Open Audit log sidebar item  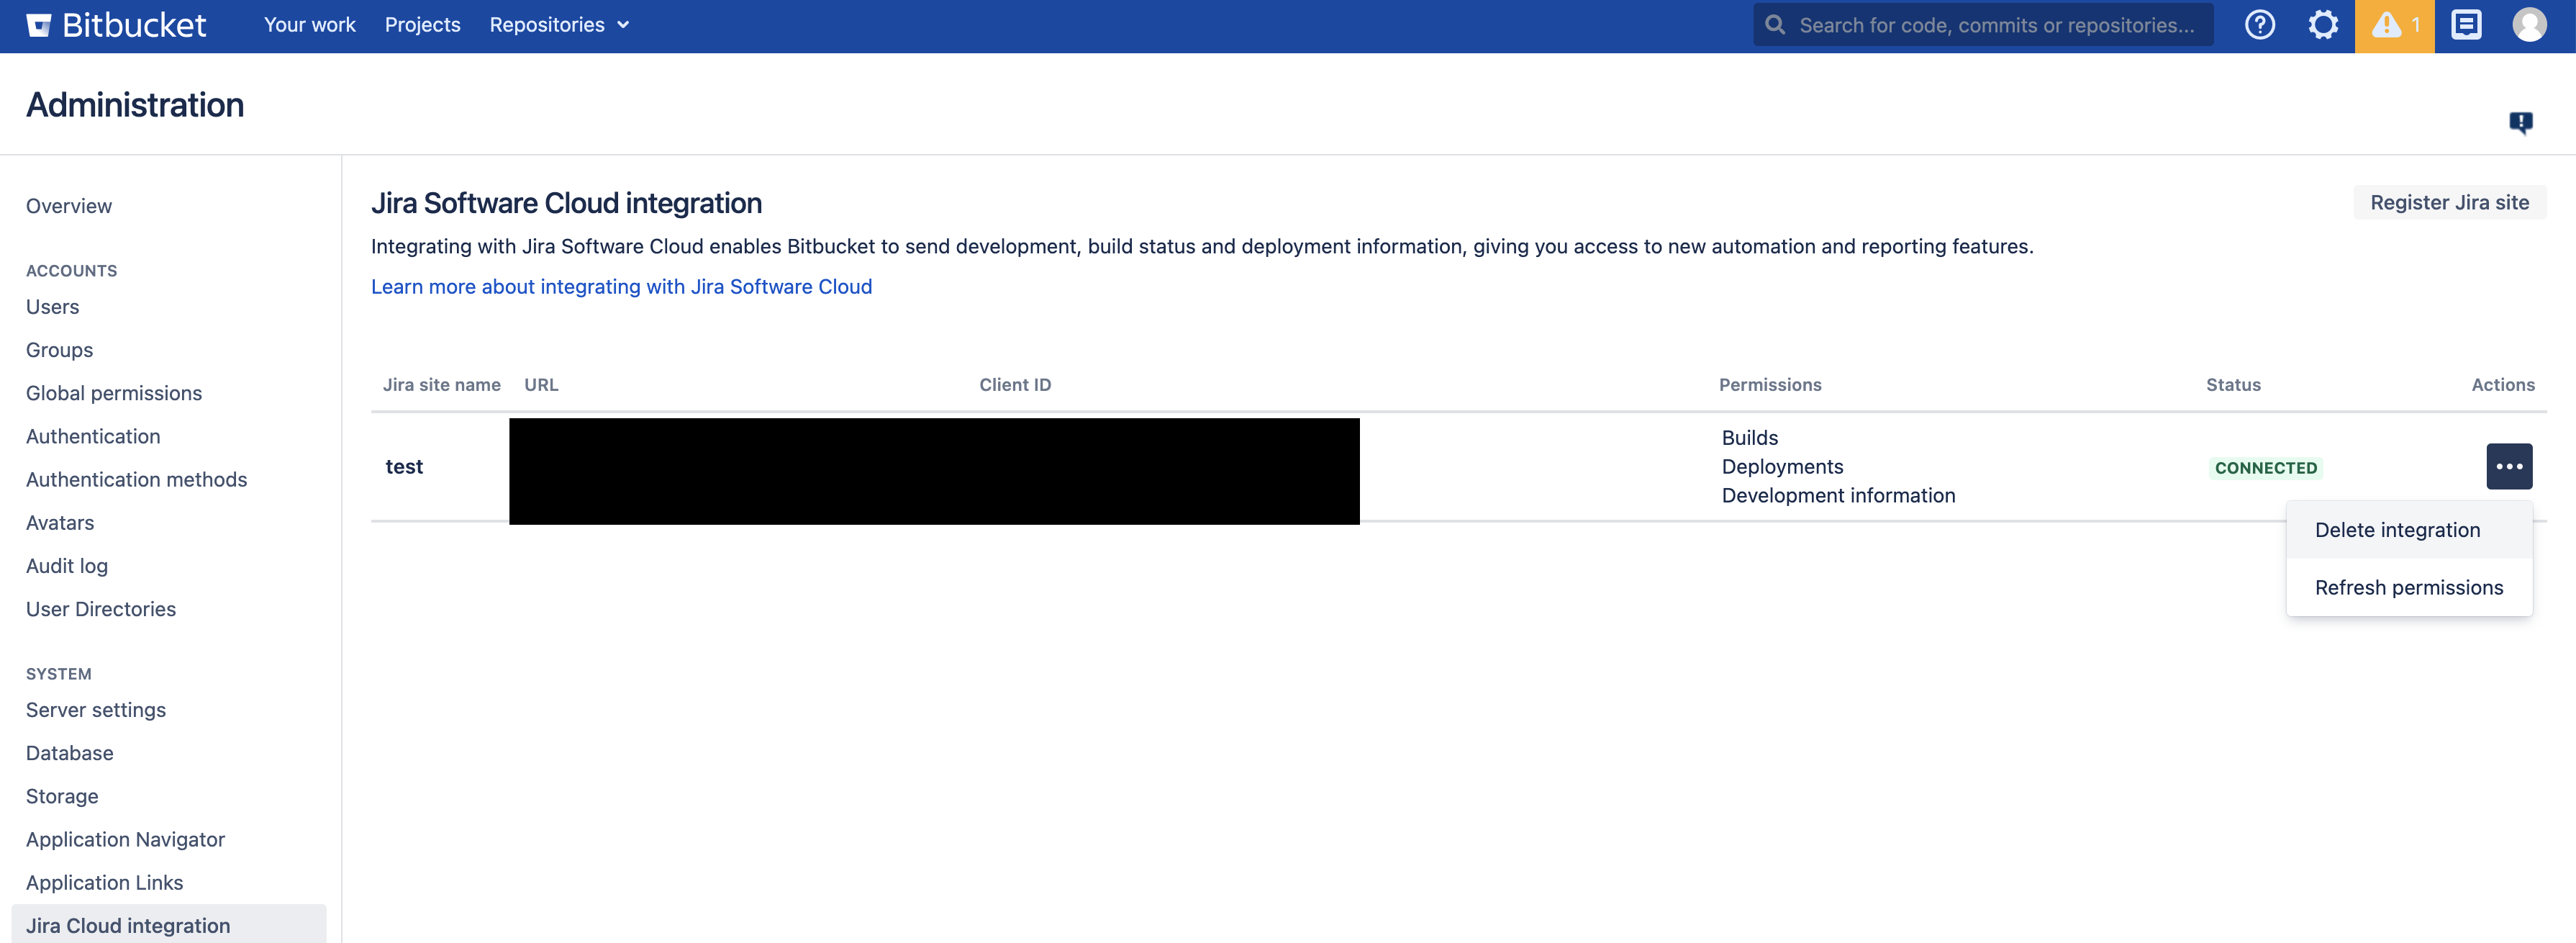tap(67, 566)
